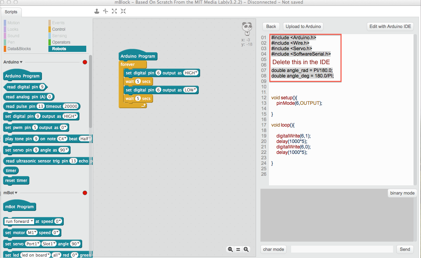Image resolution: width=421 pixels, height=258 pixels.
Task: Select Arduino Program block in script area
Action: pos(138,55)
